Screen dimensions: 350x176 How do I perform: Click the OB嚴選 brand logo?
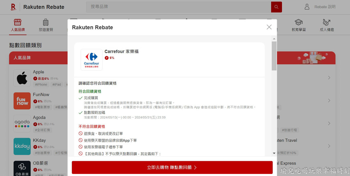click(22, 168)
